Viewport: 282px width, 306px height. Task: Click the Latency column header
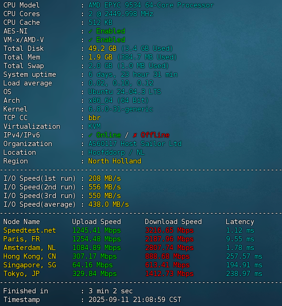coord(240,222)
